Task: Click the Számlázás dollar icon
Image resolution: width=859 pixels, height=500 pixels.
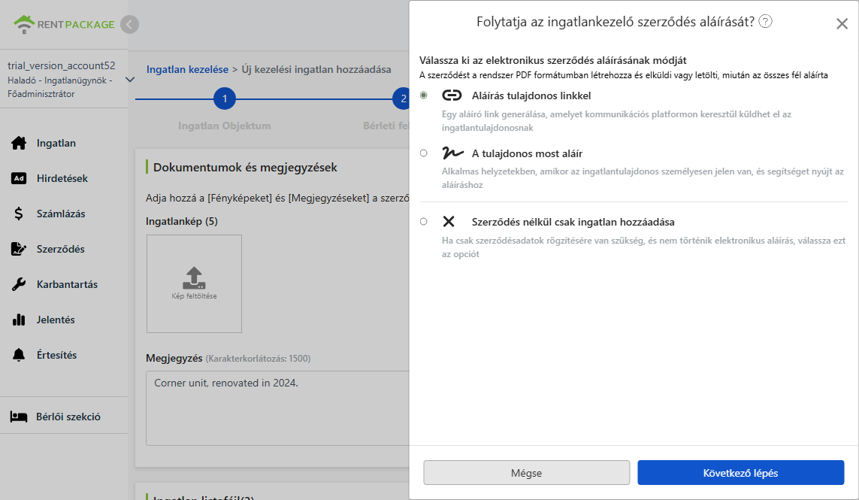Action: [x=19, y=214]
